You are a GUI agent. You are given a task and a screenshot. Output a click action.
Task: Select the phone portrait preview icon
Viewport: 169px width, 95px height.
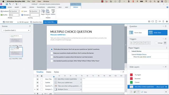pyautogui.click(x=163, y=21)
